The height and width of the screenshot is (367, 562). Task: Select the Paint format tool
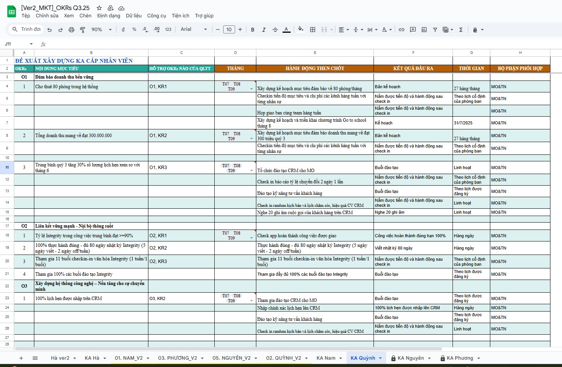pyautogui.click(x=82, y=30)
